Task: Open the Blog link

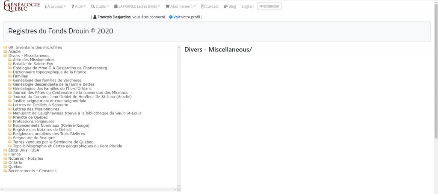Action: pyautogui.click(x=230, y=6)
